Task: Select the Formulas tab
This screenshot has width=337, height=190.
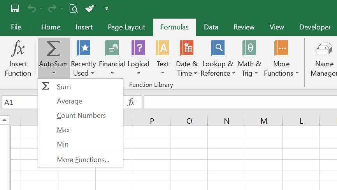Action: coord(174,27)
